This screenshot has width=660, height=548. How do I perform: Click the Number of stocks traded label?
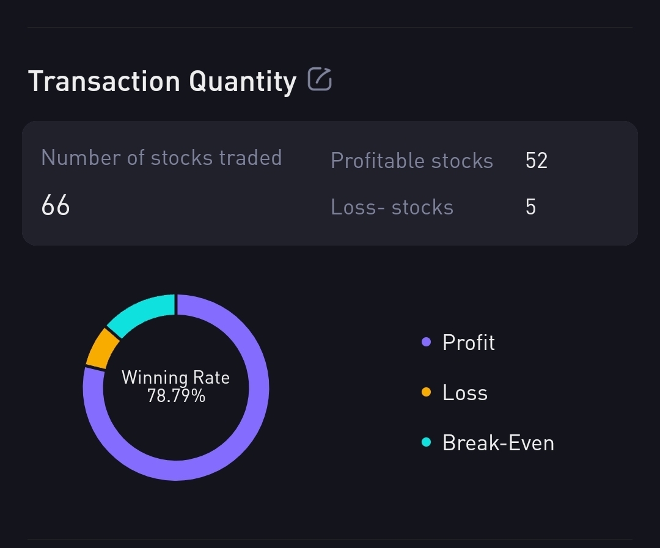[x=161, y=158]
